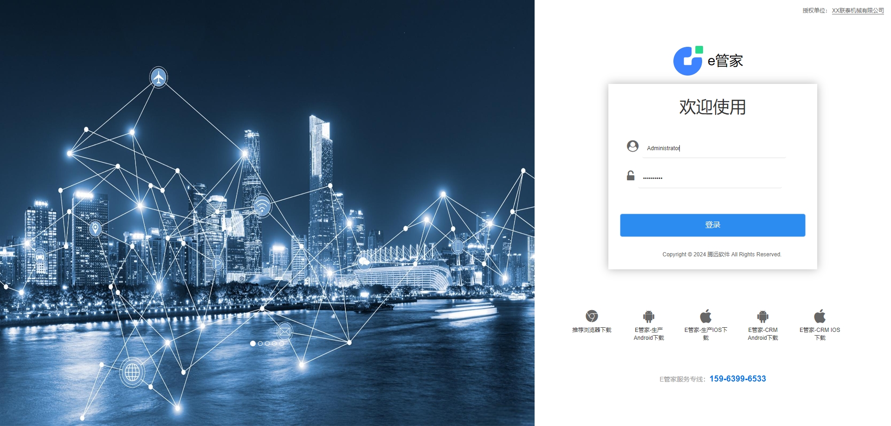The height and width of the screenshot is (426, 891).
Task: Select the fourth carousel indicator dot
Action: click(274, 343)
